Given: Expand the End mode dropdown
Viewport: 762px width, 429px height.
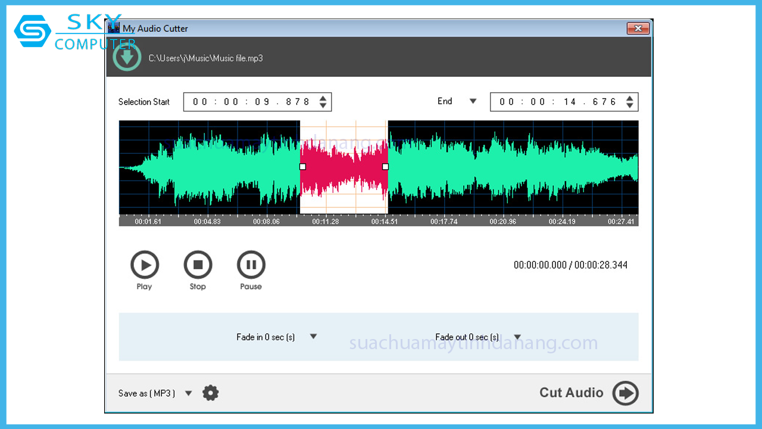Looking at the screenshot, I should click(473, 101).
